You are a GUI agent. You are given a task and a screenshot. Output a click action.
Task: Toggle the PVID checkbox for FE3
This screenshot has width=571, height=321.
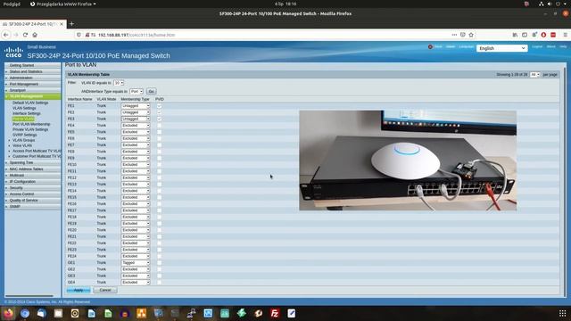(x=159, y=119)
